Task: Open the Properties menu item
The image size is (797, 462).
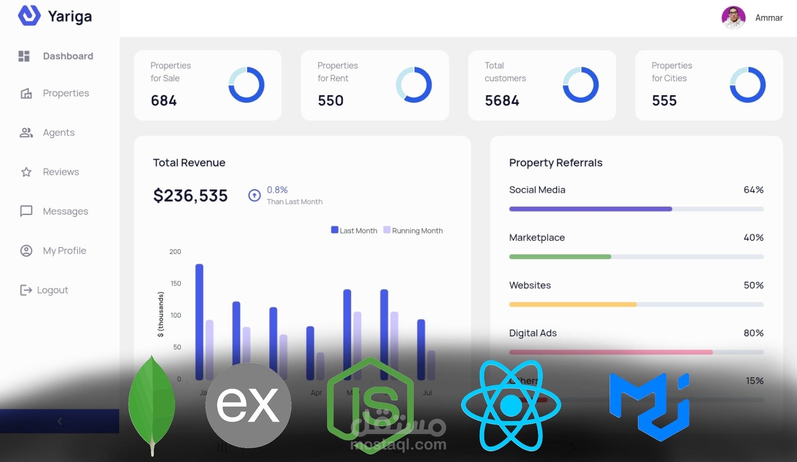Action: 66,93
